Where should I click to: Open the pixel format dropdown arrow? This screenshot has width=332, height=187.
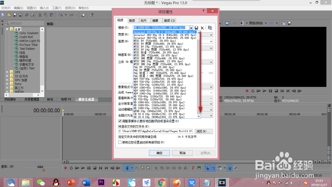pos(211,87)
